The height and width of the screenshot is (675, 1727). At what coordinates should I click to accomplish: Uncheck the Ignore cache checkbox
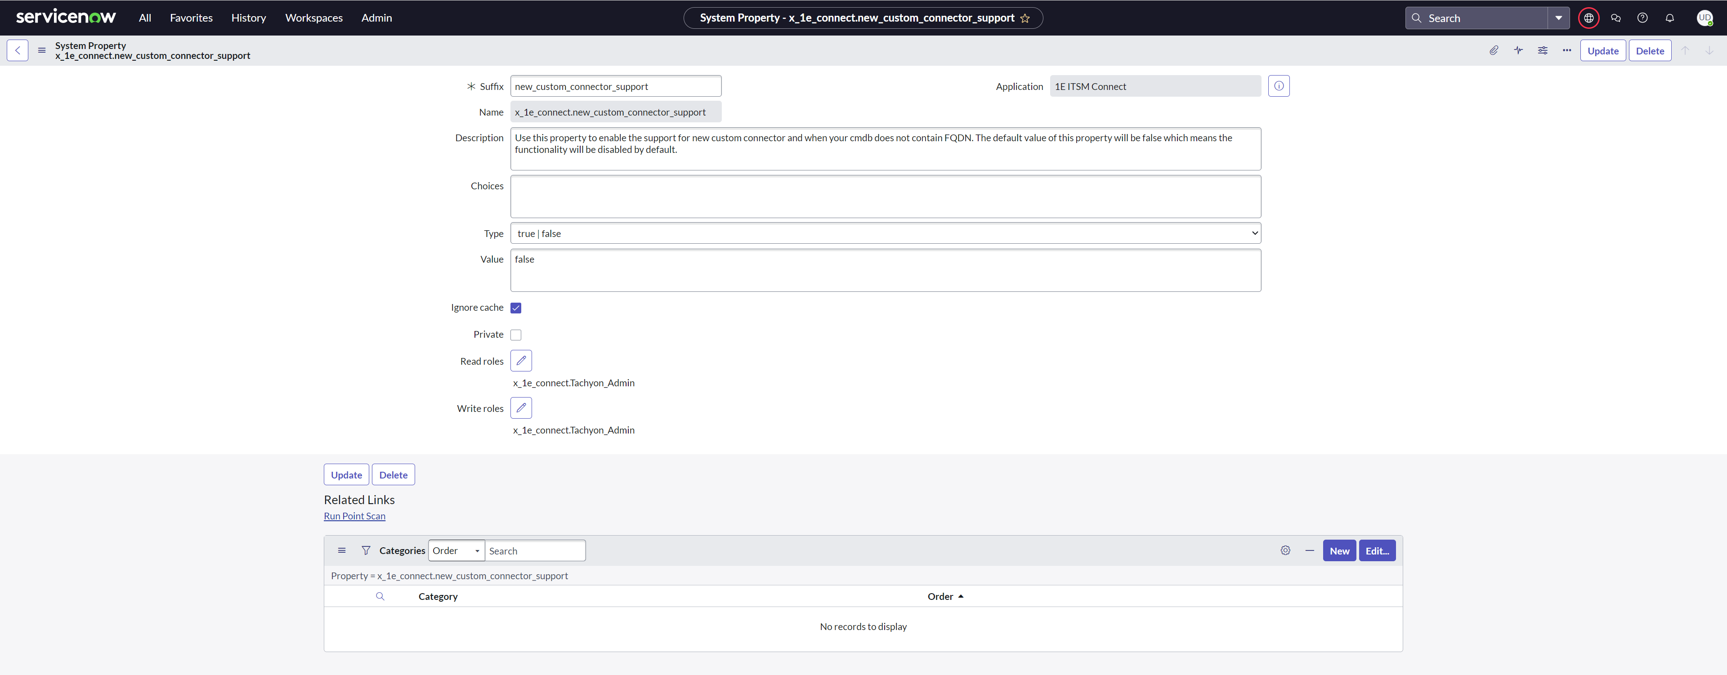point(515,308)
